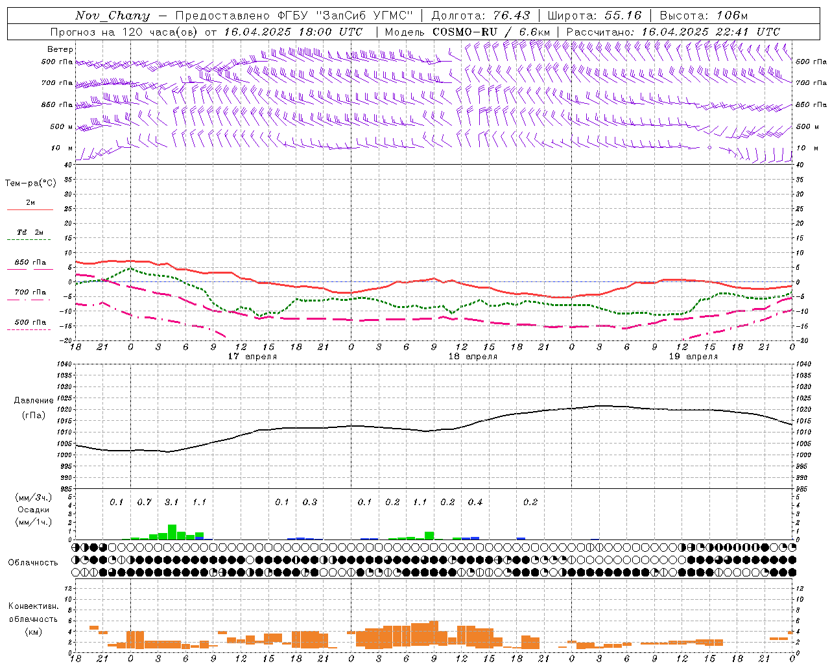Click the Широта: 55.16 value
The height and width of the screenshot is (664, 830).
(x=595, y=16)
